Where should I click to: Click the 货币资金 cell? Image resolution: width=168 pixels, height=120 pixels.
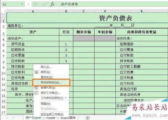click(33, 44)
